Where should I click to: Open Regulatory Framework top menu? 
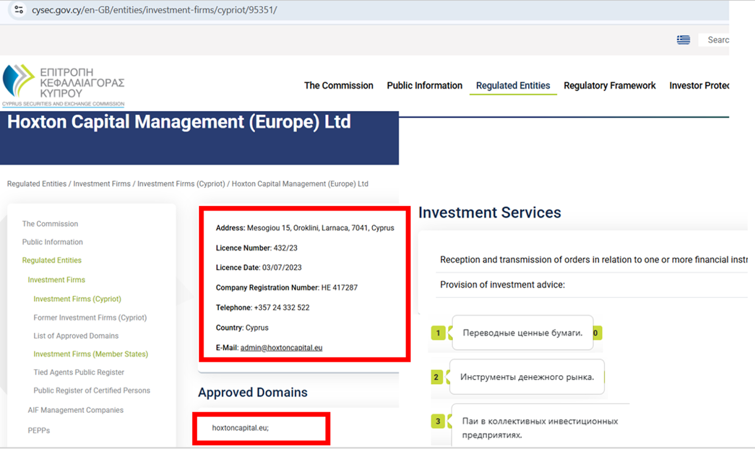610,85
